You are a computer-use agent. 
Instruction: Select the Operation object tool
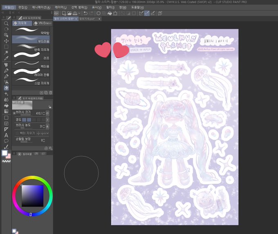point(6,35)
